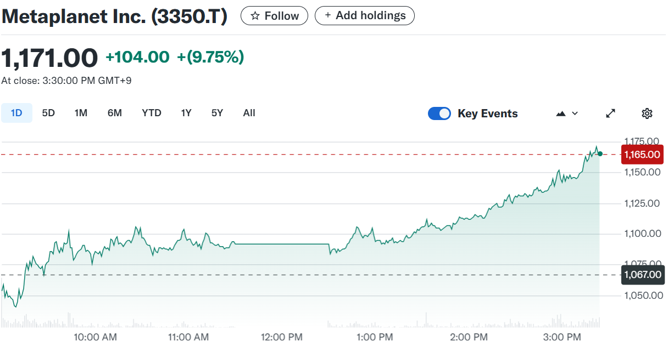Open the chart settings gear
Viewport: 668px width, 347px height.
[x=647, y=113]
